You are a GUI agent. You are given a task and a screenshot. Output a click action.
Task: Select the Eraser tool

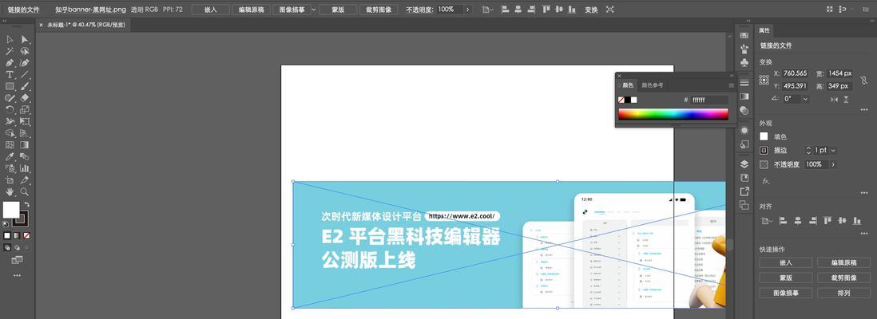pos(25,98)
